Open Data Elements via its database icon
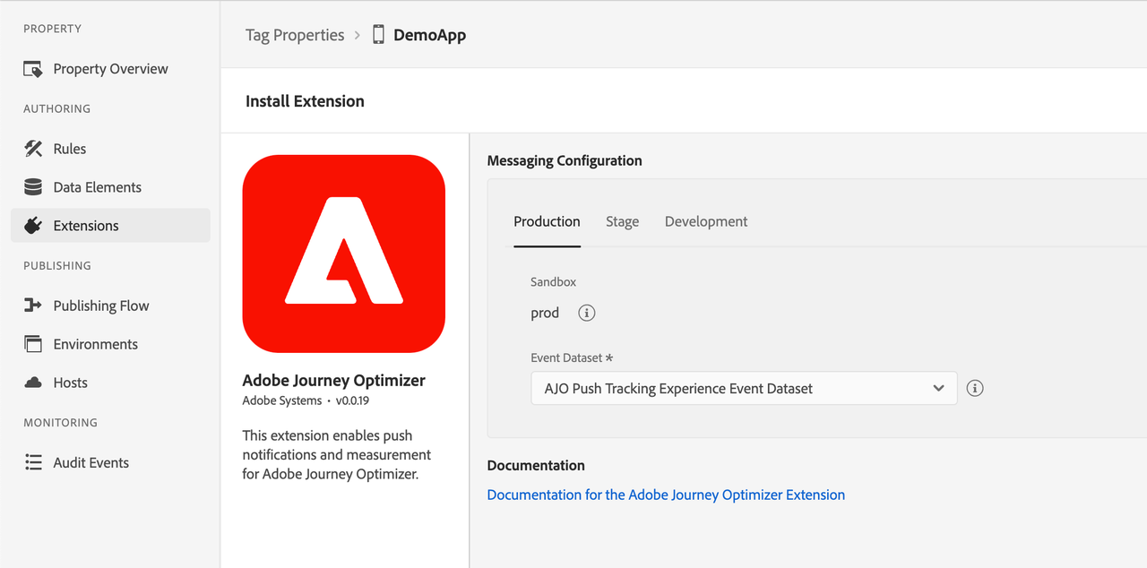This screenshot has width=1147, height=568. point(33,187)
